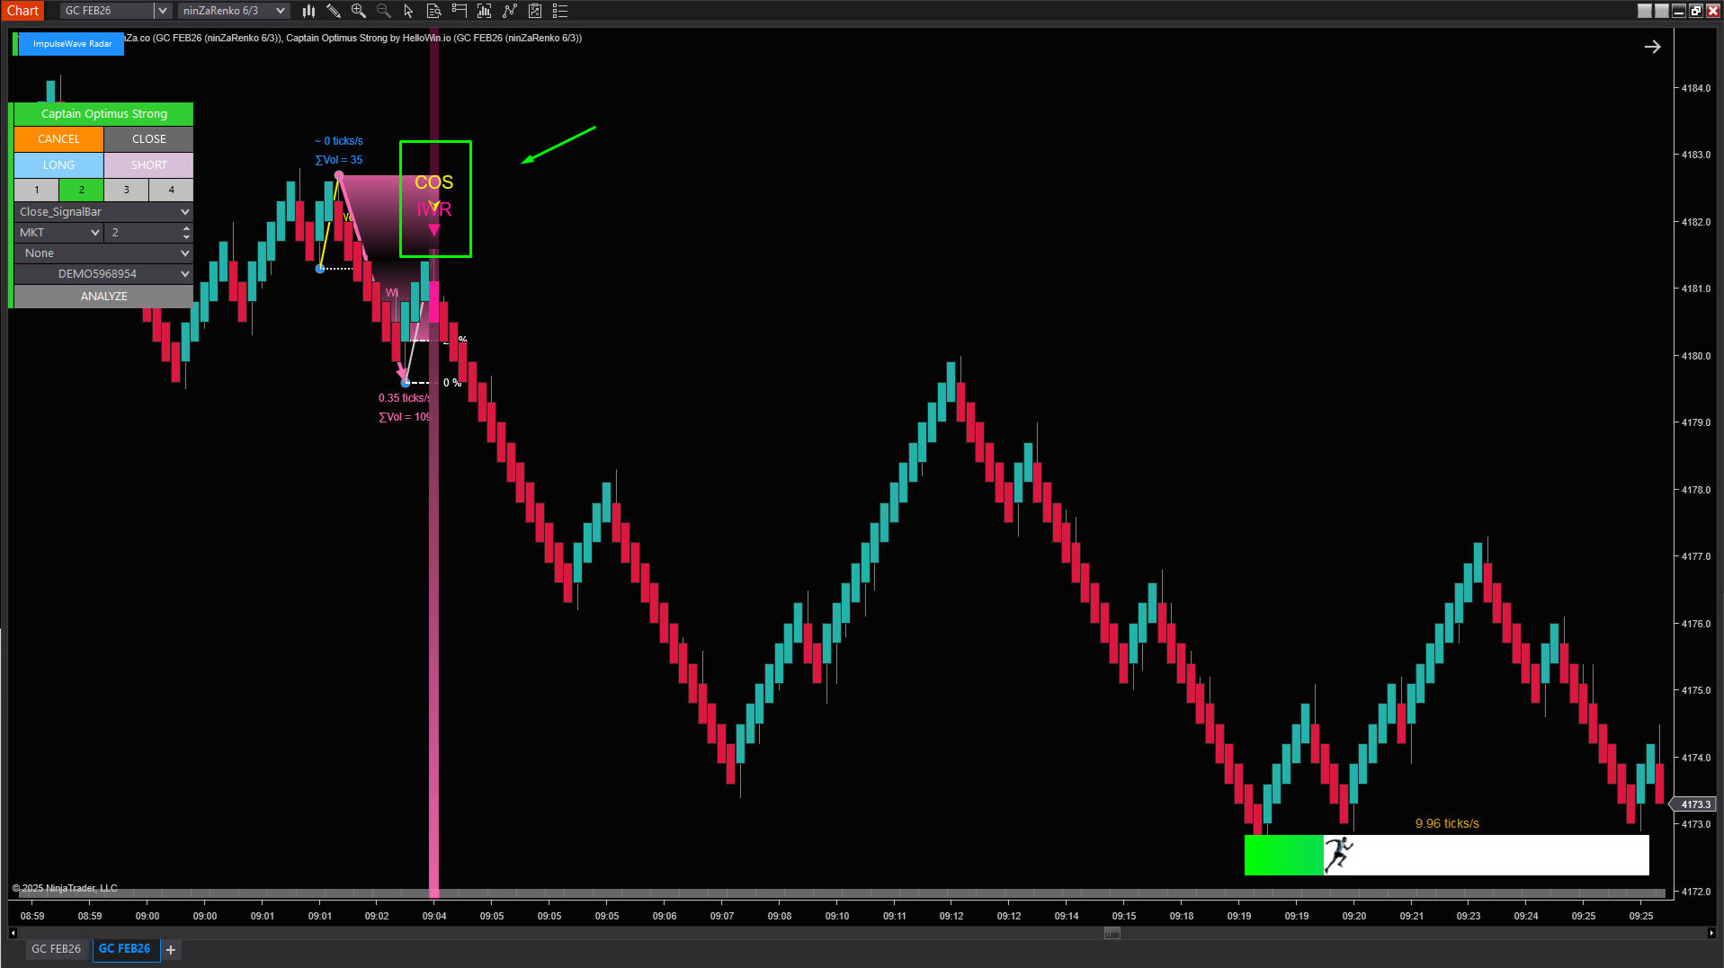
Task: Select the cursor pointer tool icon
Action: pos(408,11)
